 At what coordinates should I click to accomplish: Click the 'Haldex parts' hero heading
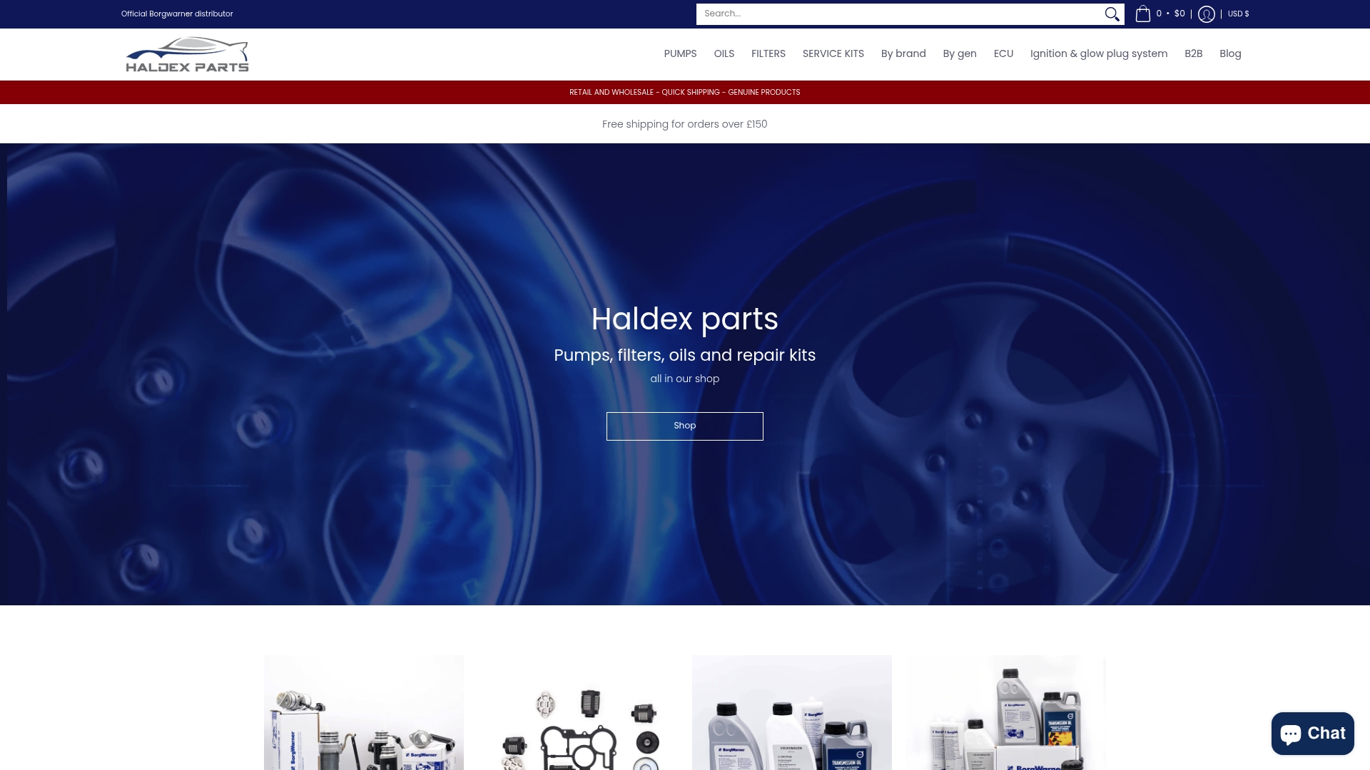tap(684, 319)
